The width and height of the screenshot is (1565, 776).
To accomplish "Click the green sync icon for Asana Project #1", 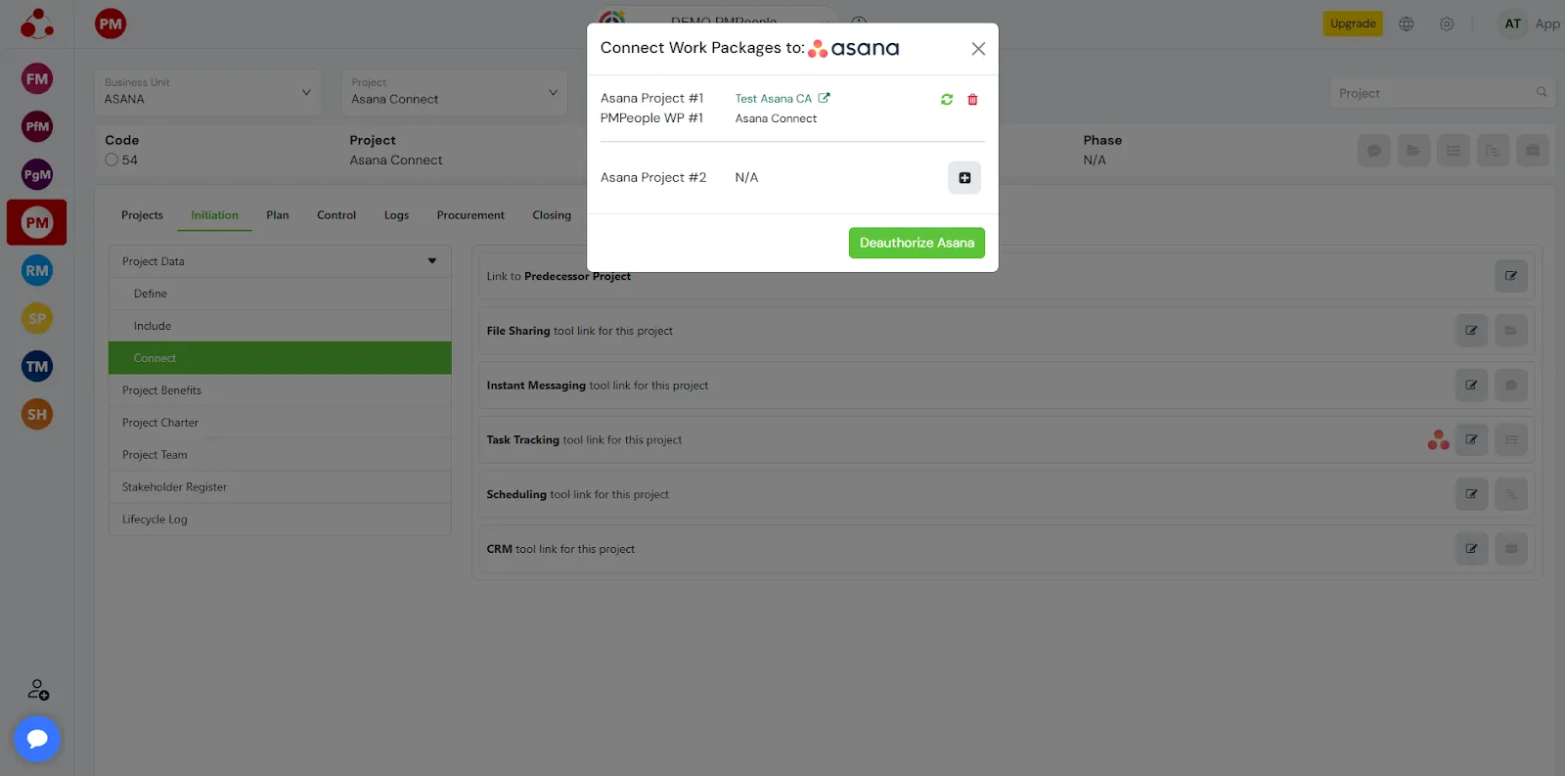I will coord(946,100).
